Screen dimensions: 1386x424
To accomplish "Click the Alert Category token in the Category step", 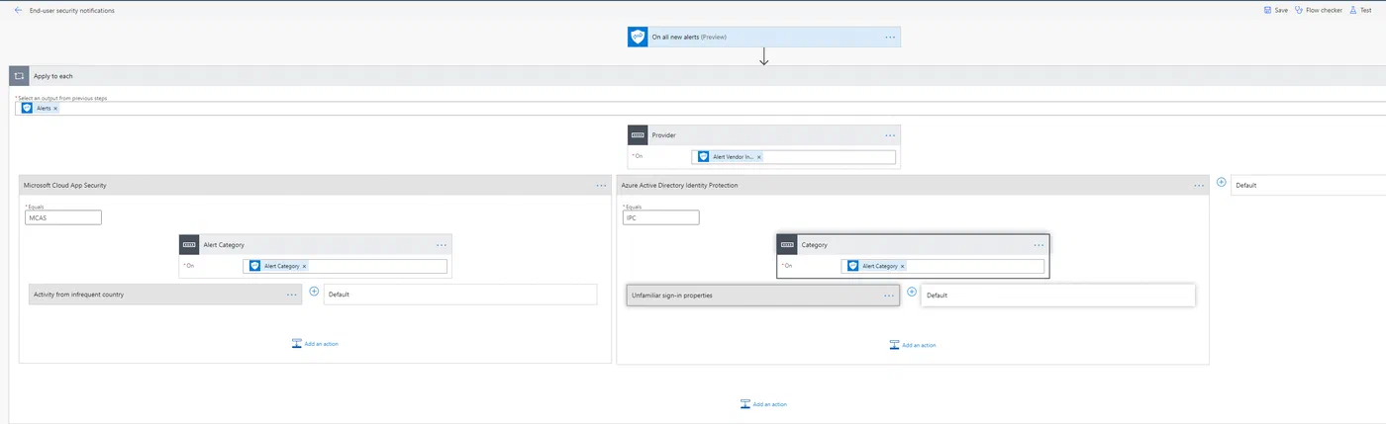I will [875, 266].
